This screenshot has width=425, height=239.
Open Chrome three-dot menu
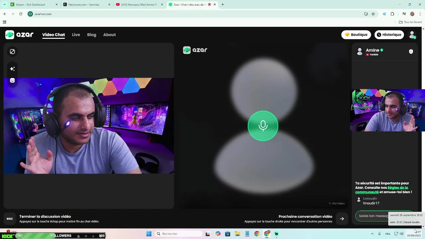(420, 14)
